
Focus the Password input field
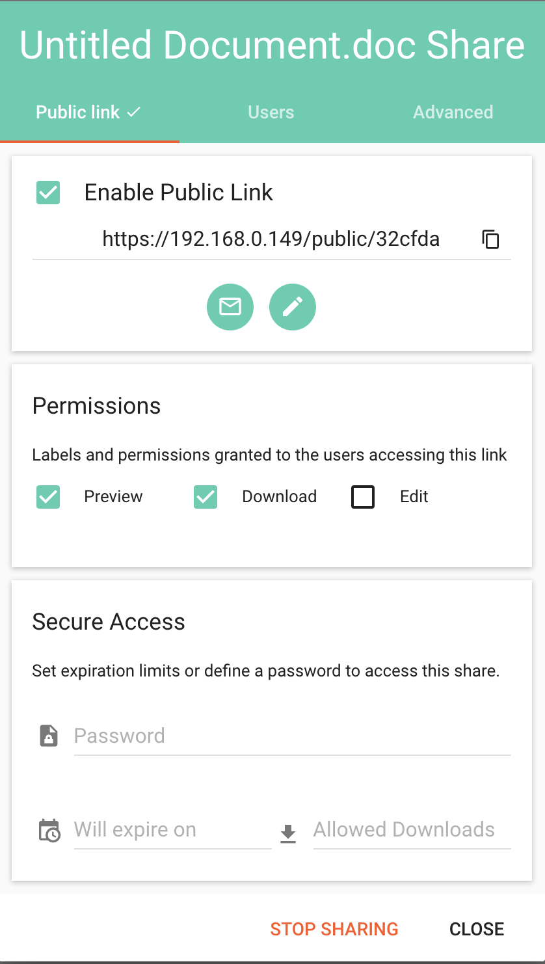(x=293, y=736)
